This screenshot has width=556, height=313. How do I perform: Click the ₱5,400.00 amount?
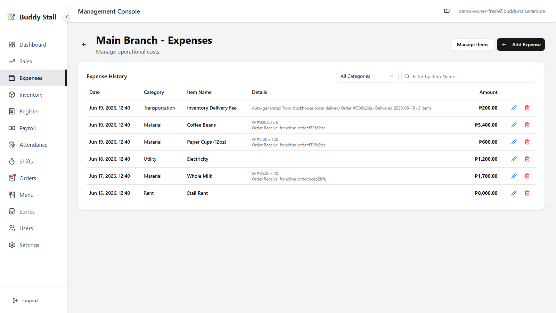[486, 125]
